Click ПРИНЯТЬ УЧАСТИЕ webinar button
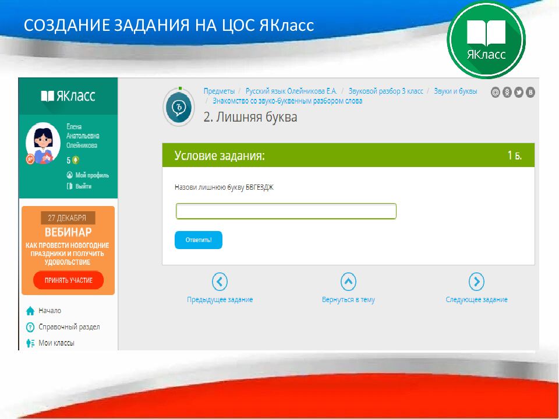559x419 pixels. [x=69, y=280]
